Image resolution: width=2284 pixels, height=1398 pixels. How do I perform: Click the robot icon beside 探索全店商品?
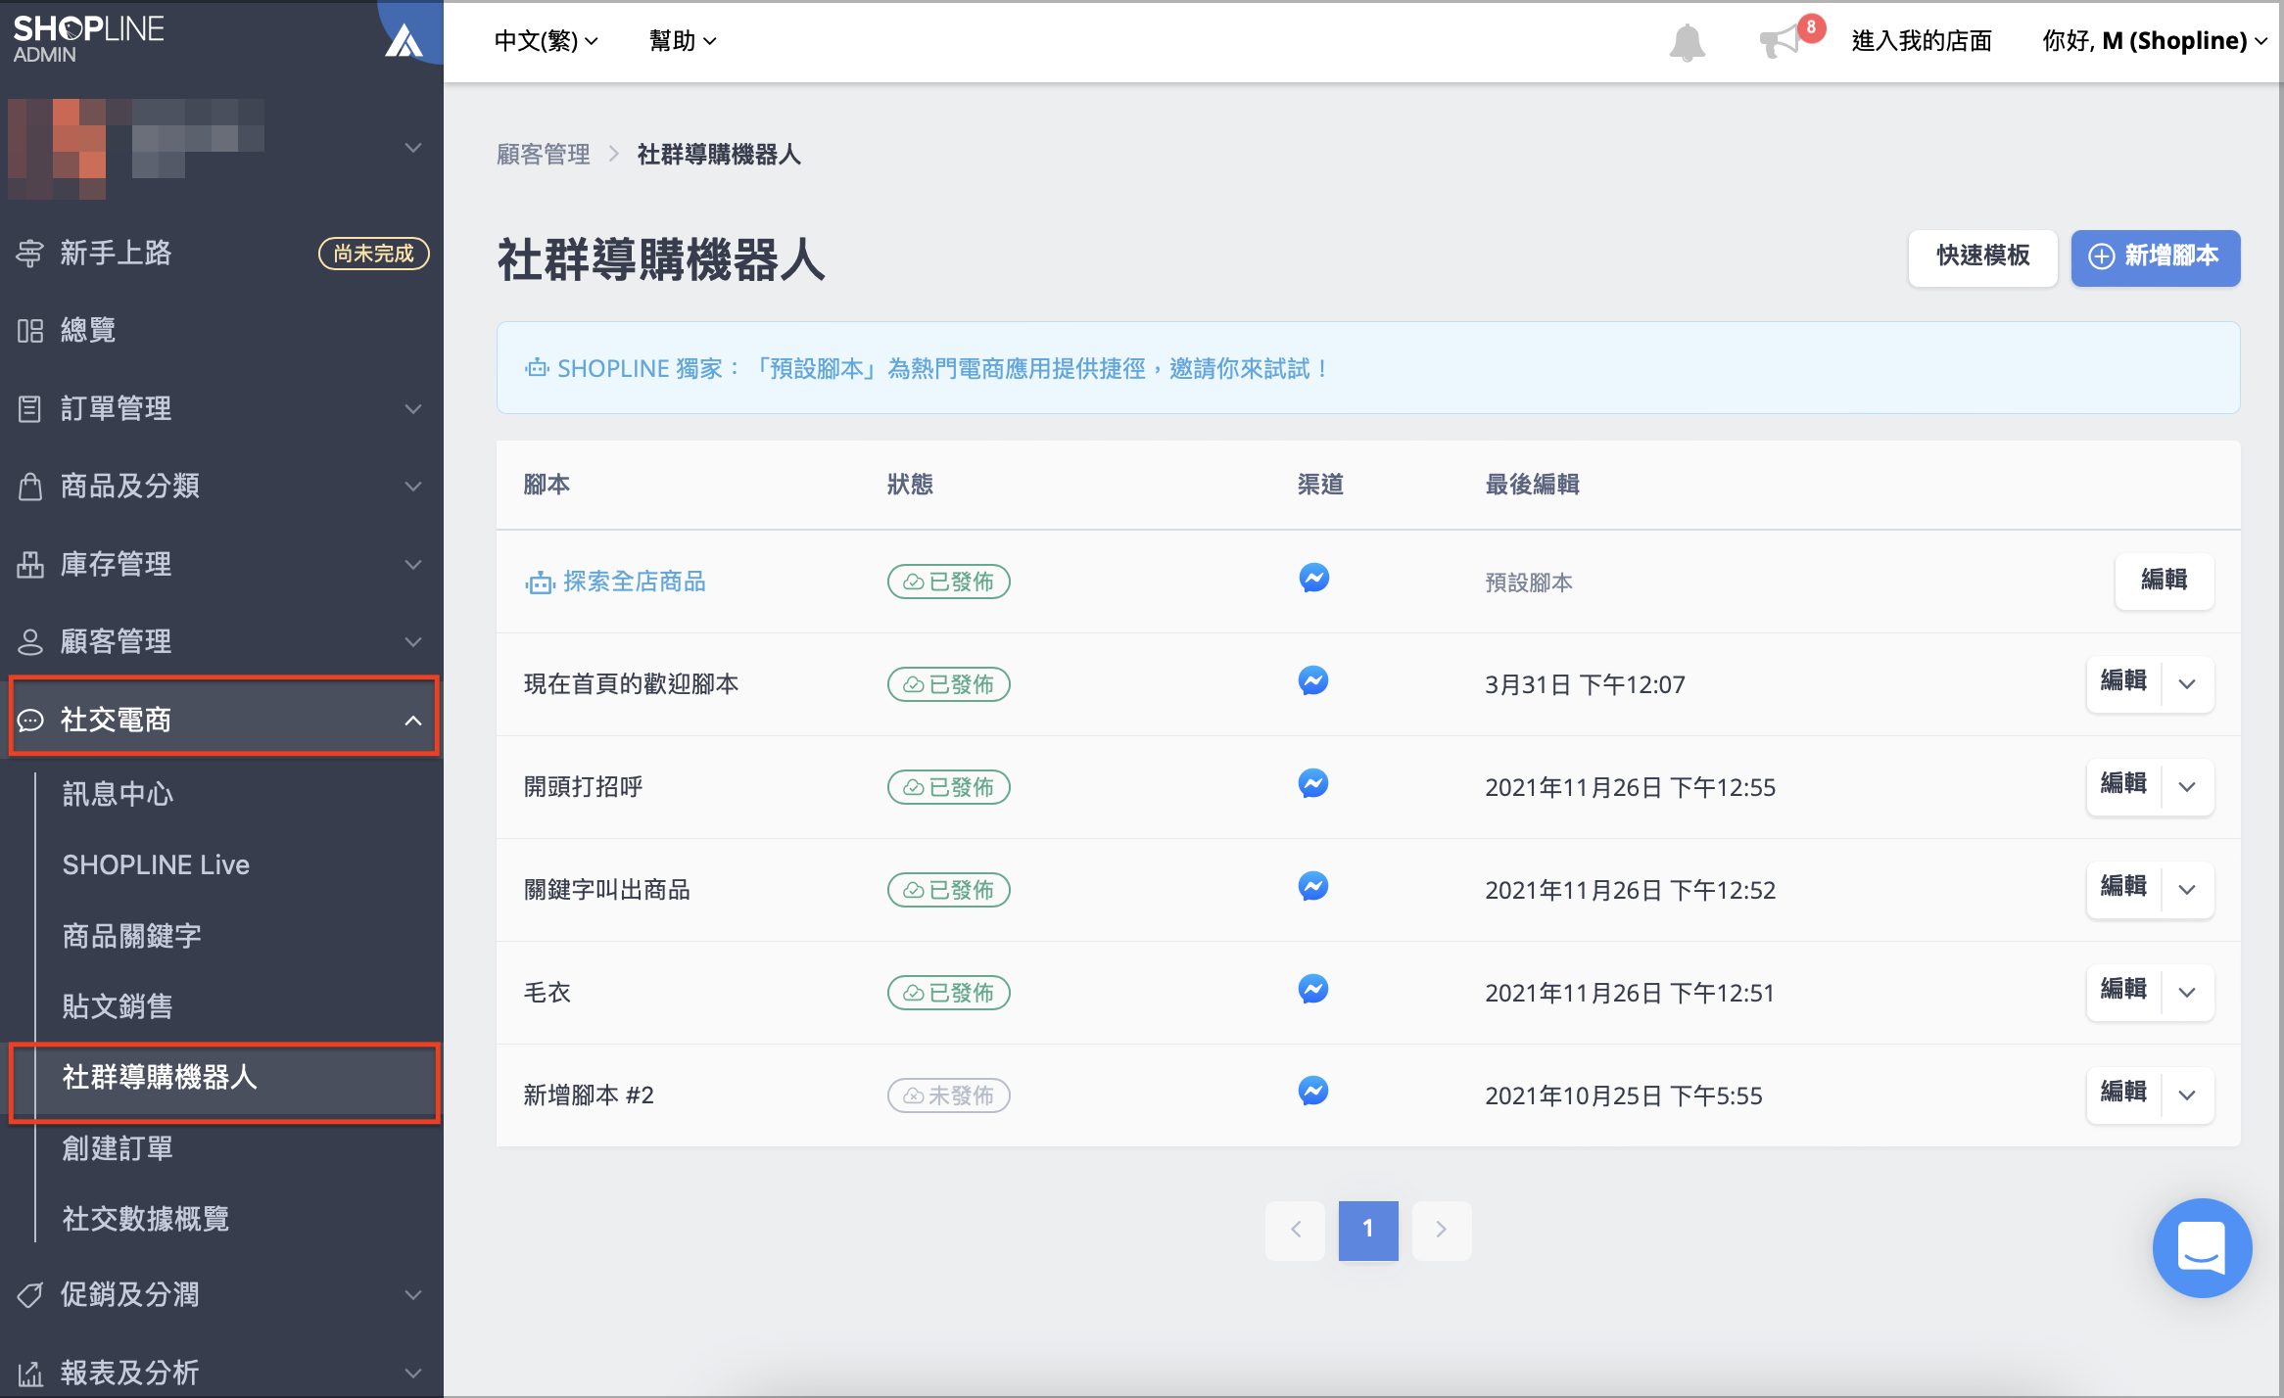(540, 583)
